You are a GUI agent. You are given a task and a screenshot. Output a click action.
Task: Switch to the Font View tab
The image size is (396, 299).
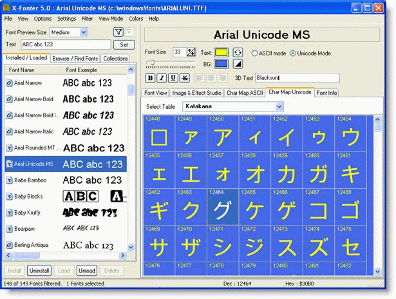pyautogui.click(x=156, y=93)
